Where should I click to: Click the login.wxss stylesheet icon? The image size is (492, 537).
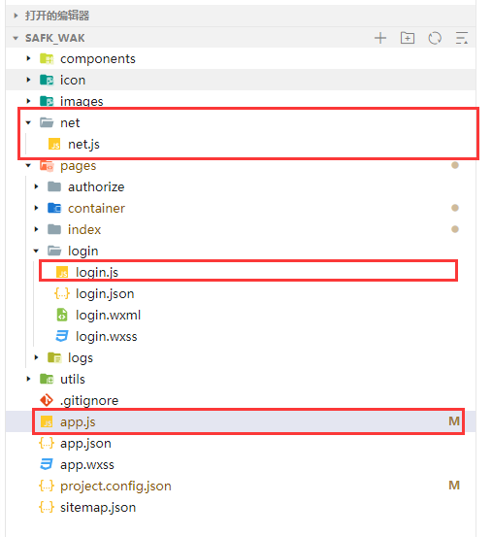pyautogui.click(x=62, y=336)
